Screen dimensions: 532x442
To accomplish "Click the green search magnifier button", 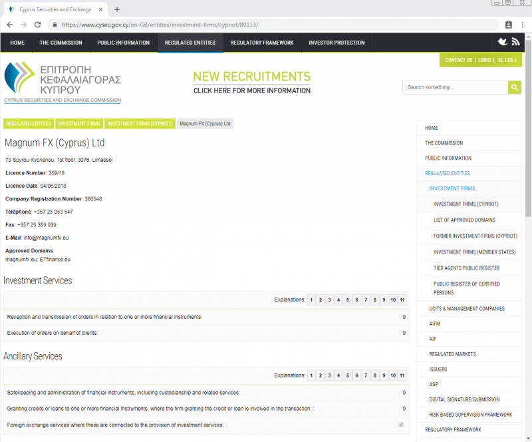I will [x=514, y=87].
